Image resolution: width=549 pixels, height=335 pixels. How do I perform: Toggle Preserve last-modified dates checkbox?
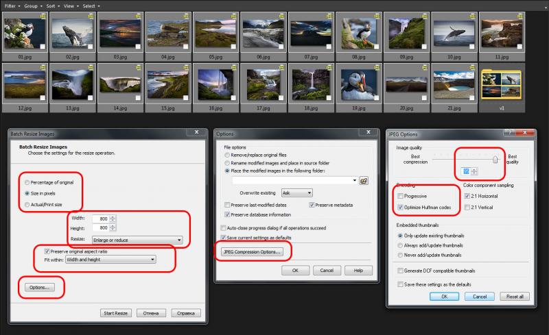(x=227, y=205)
